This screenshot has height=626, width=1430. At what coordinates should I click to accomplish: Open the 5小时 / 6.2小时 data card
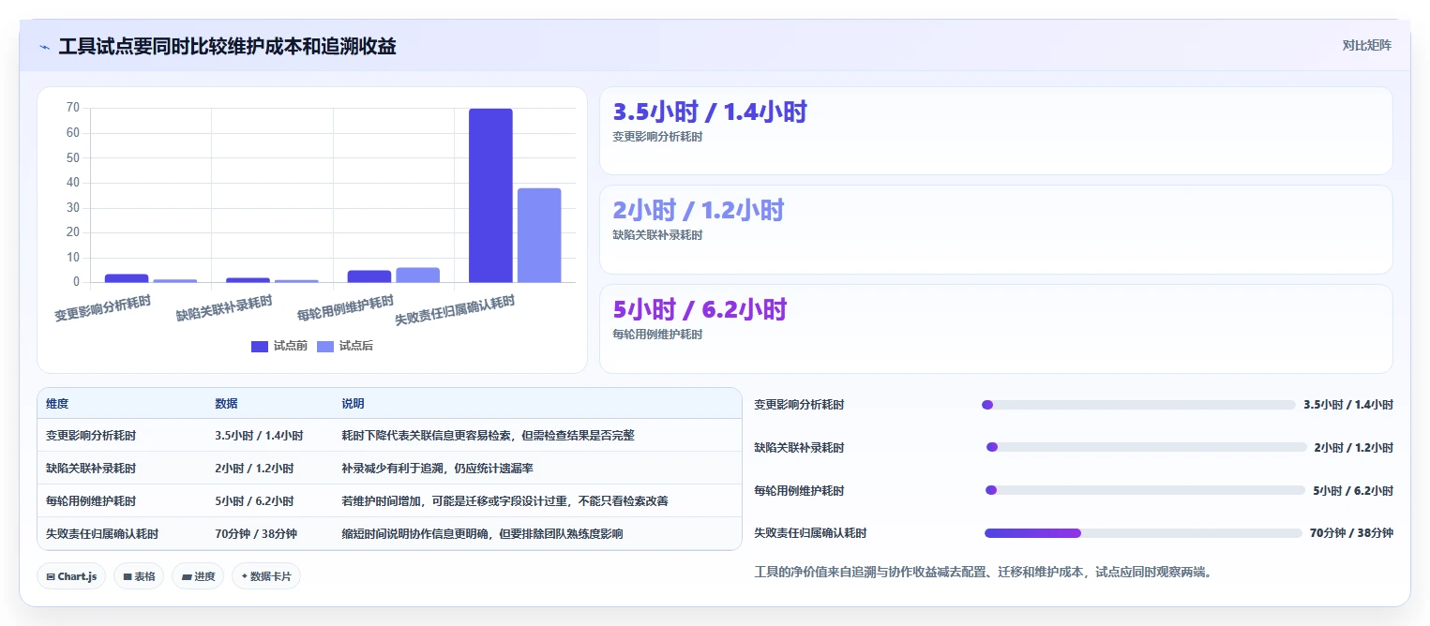(996, 329)
